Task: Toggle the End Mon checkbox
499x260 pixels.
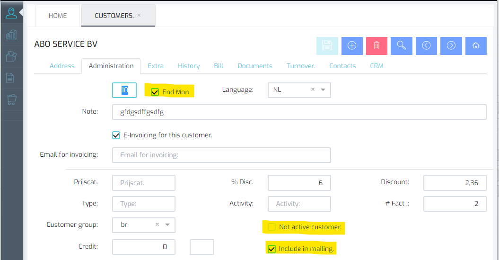Action: tap(155, 92)
